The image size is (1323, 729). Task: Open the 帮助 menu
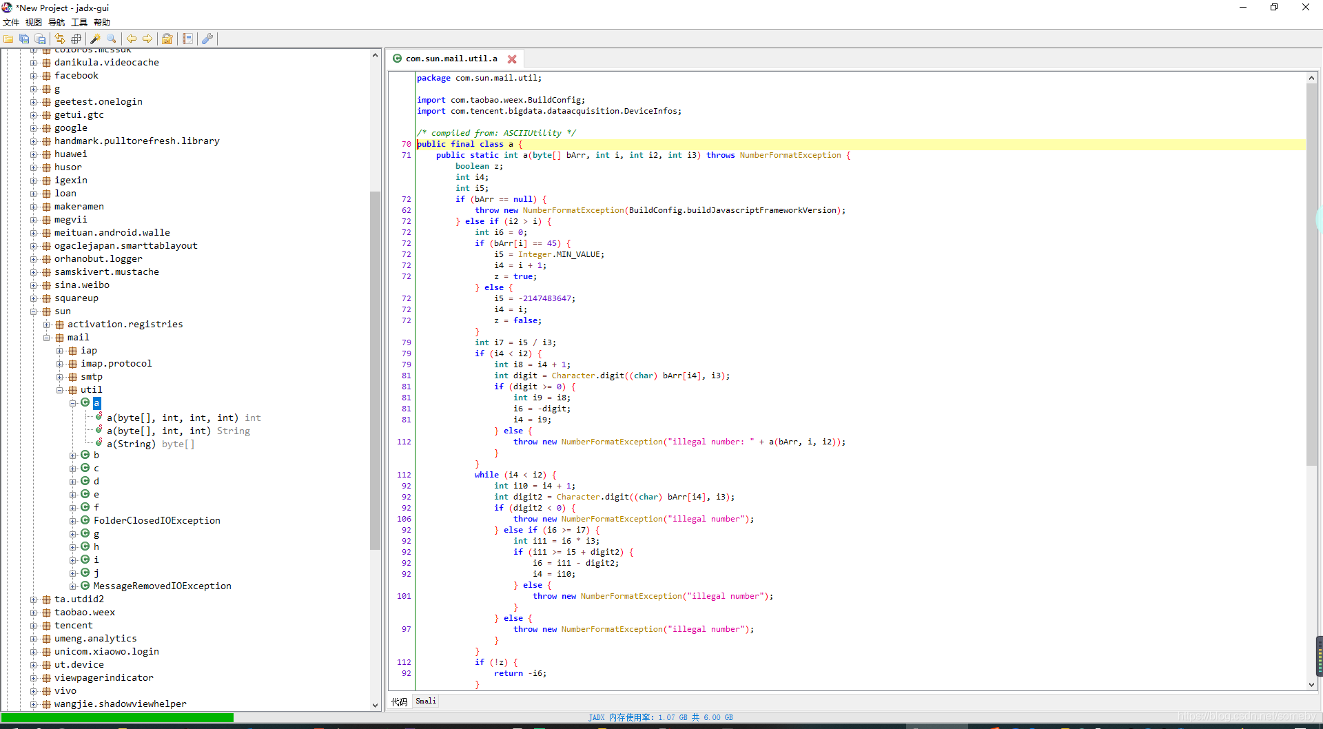(102, 23)
